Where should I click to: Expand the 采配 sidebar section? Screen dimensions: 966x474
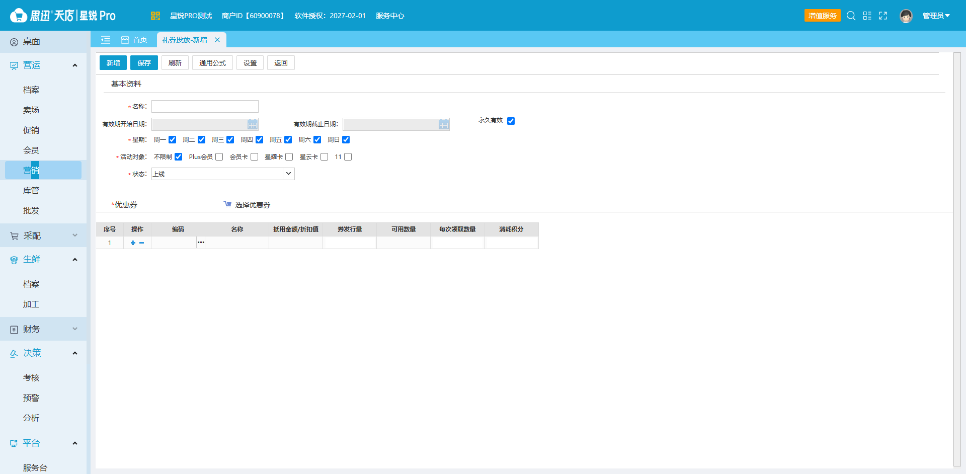(43, 235)
